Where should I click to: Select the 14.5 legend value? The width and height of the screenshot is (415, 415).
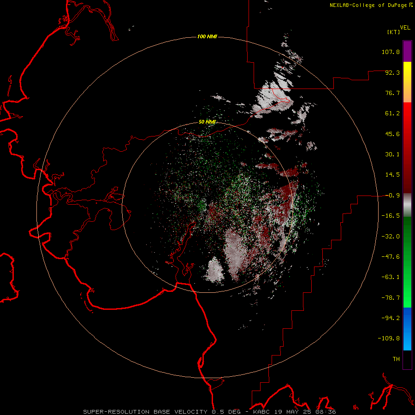click(x=392, y=175)
